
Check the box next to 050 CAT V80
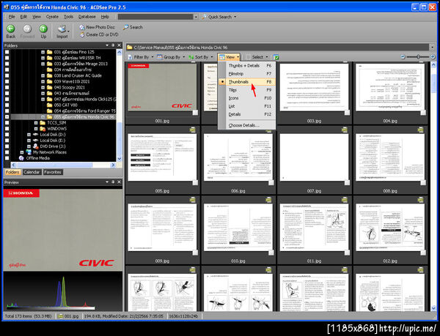point(7,105)
